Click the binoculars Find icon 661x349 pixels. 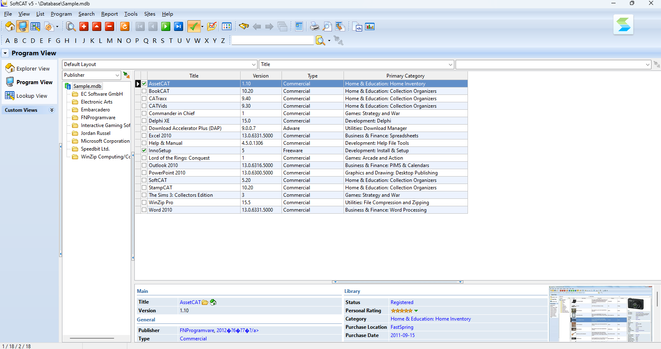(244, 27)
